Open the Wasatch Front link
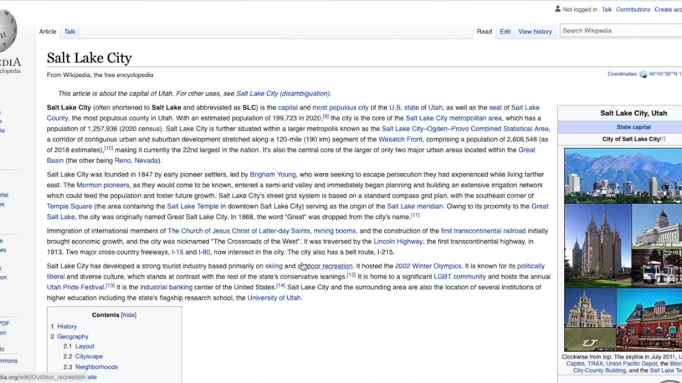Viewport: 682px width, 383px height. point(400,139)
